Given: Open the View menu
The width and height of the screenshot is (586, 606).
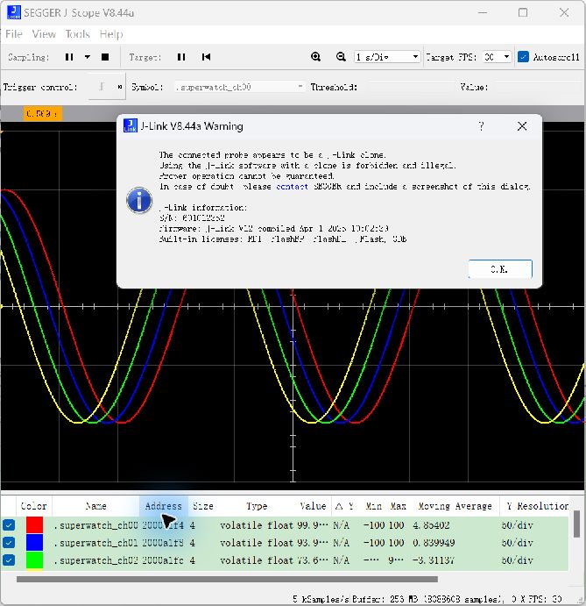Looking at the screenshot, I should [x=44, y=34].
